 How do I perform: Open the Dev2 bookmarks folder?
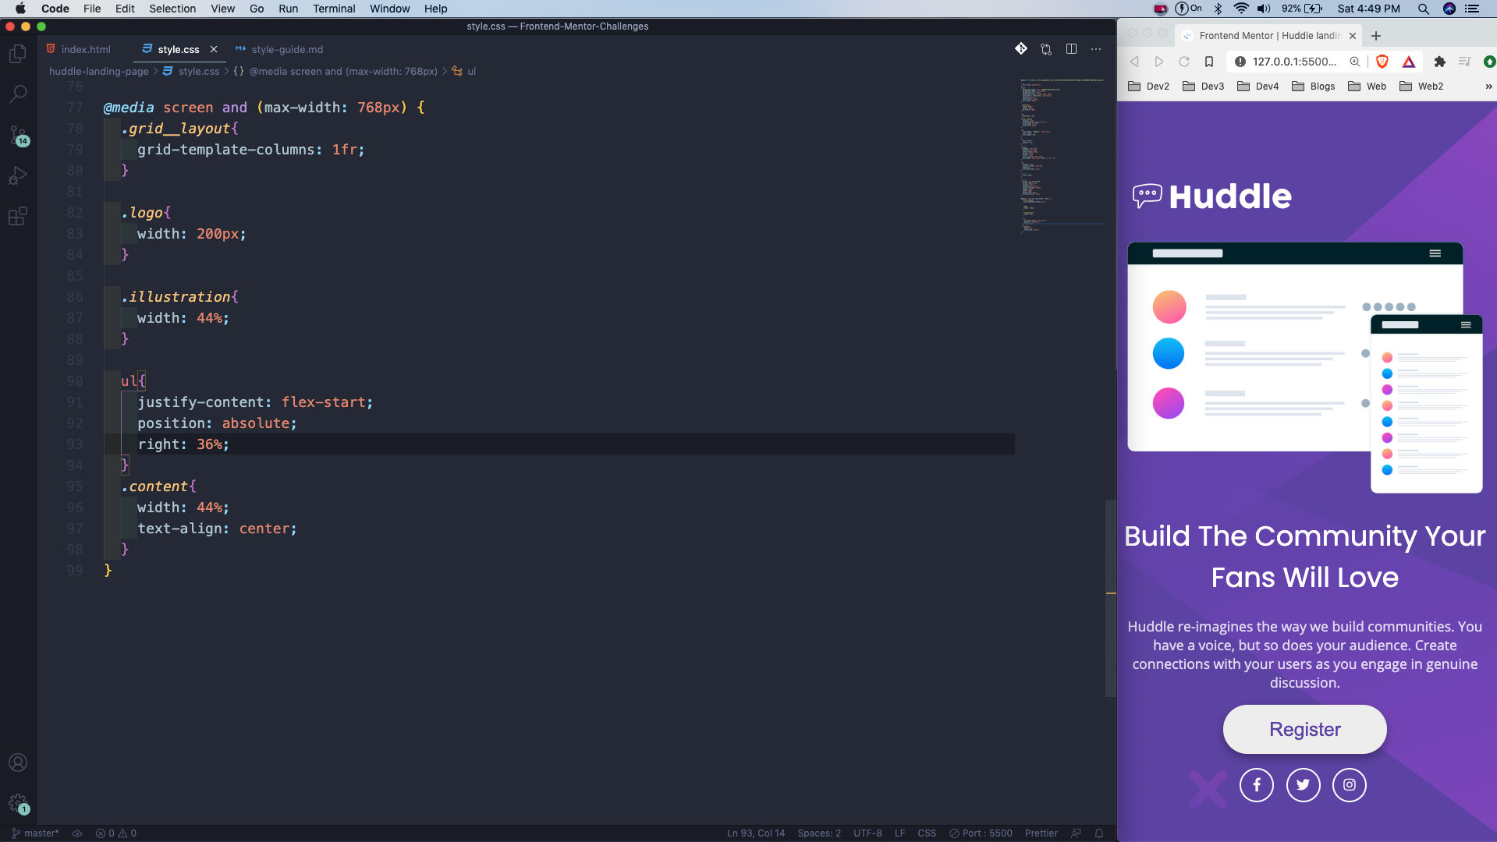(x=1149, y=87)
